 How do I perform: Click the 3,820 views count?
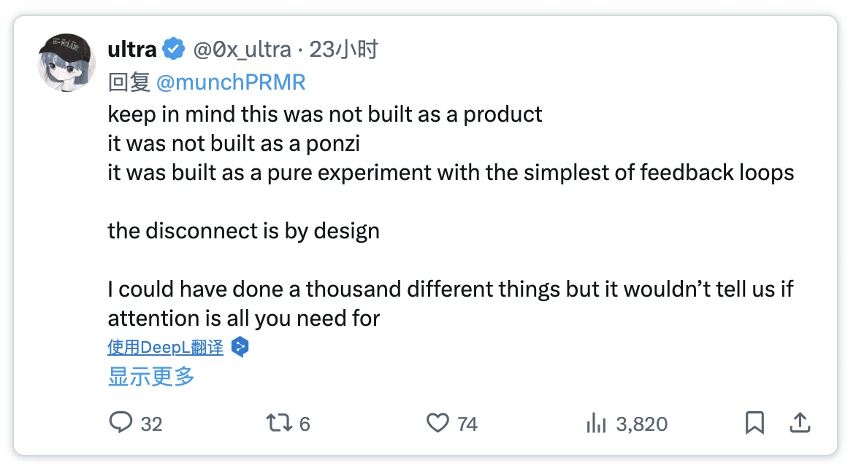[x=641, y=424]
